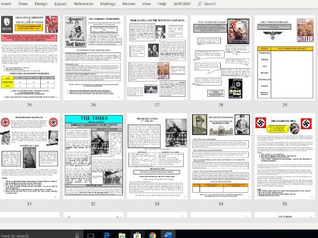Select page 31 Hitler Becomes Chancellor thumbnail
This screenshot has height=238, width=318.
(30, 156)
